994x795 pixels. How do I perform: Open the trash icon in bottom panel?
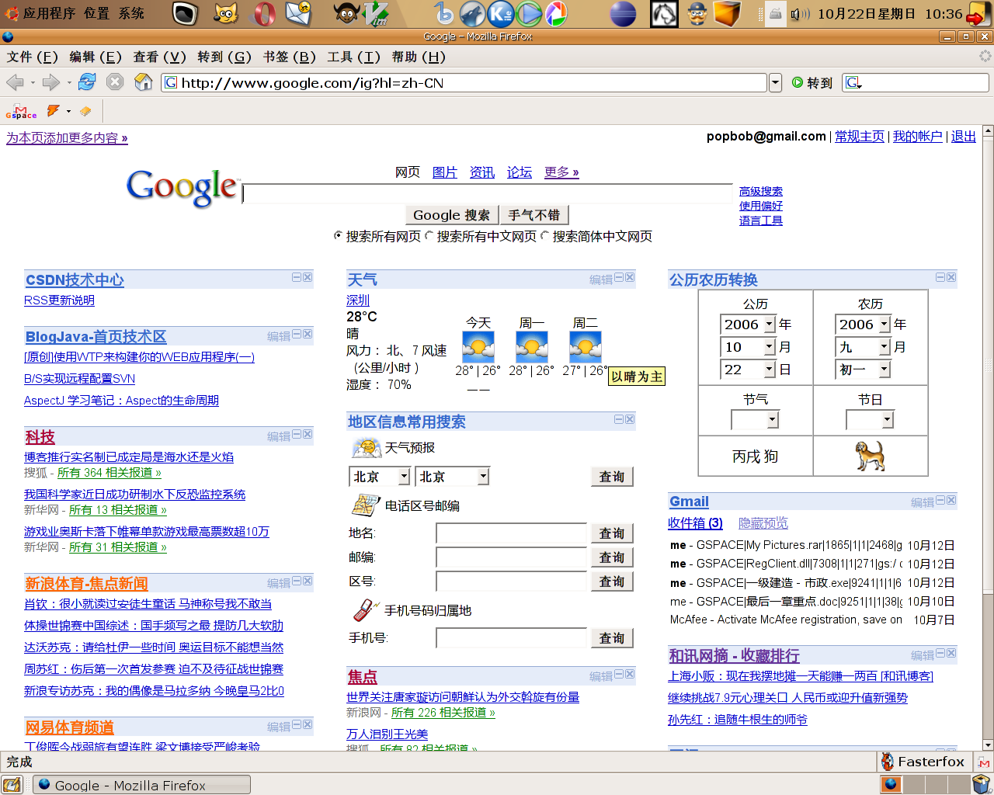pos(982,784)
